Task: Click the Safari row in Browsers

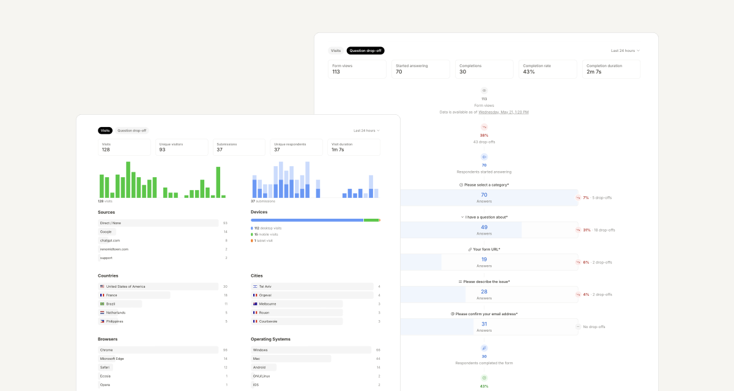Action: point(163,367)
